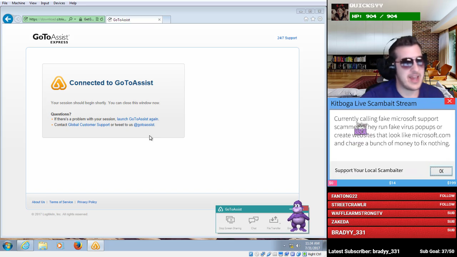Expand the address bar search dropdown arrow
Viewport: 457px width, 257px height.
point(75,19)
